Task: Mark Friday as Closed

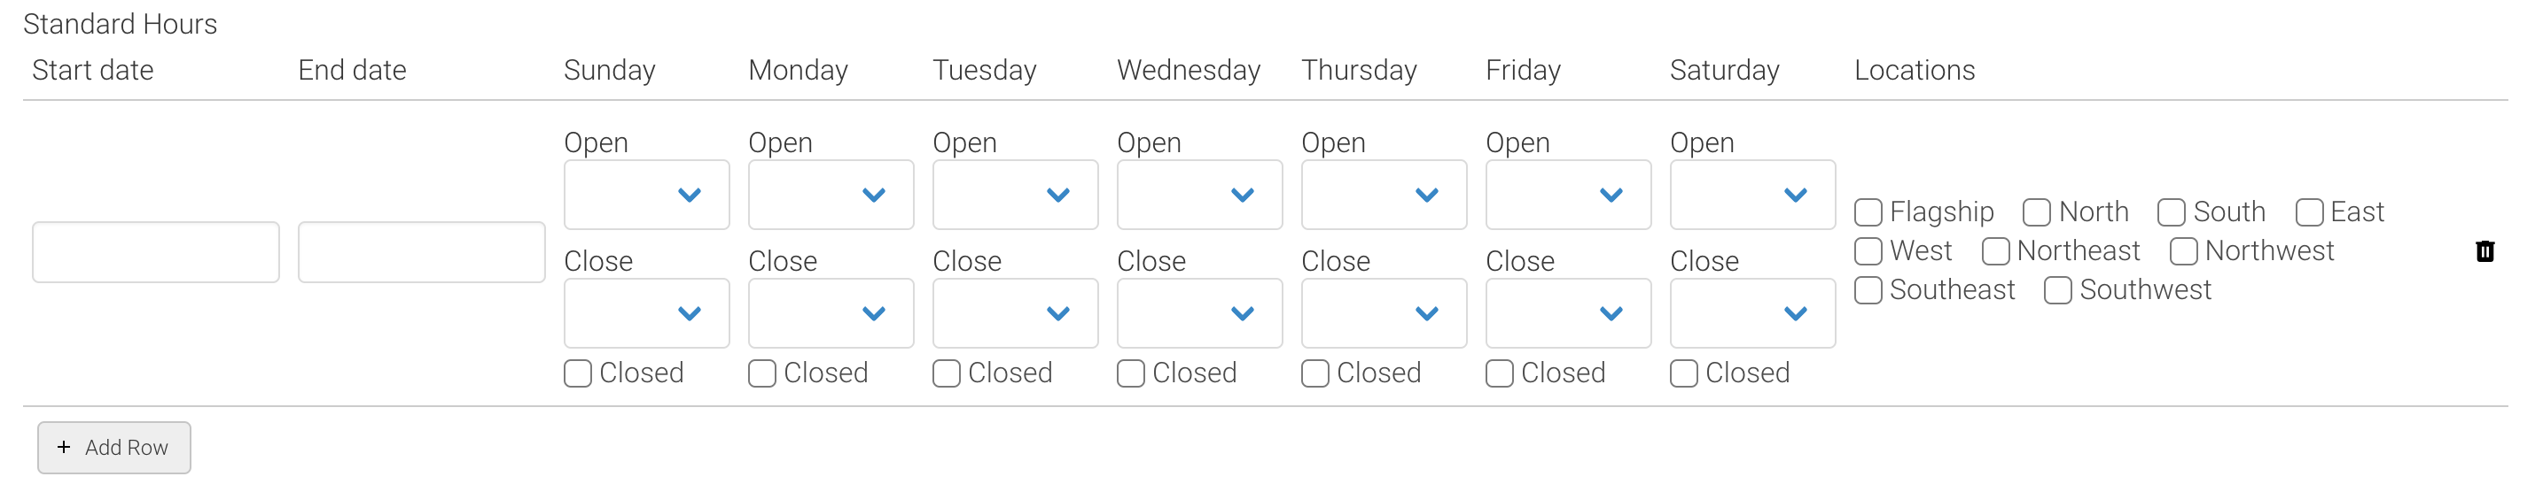Action: pyautogui.click(x=1500, y=373)
